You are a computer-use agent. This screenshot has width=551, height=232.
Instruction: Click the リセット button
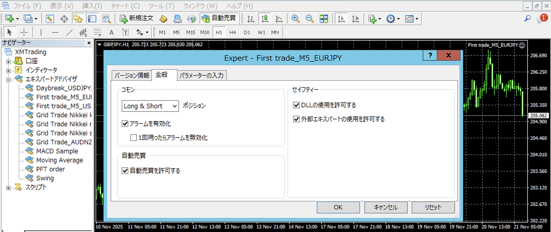click(x=433, y=207)
